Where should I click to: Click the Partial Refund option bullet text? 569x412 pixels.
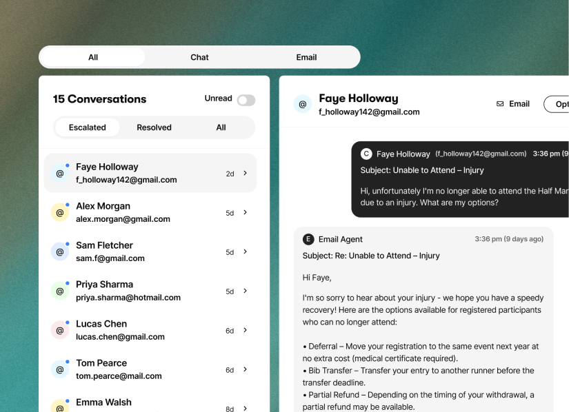[x=419, y=401]
